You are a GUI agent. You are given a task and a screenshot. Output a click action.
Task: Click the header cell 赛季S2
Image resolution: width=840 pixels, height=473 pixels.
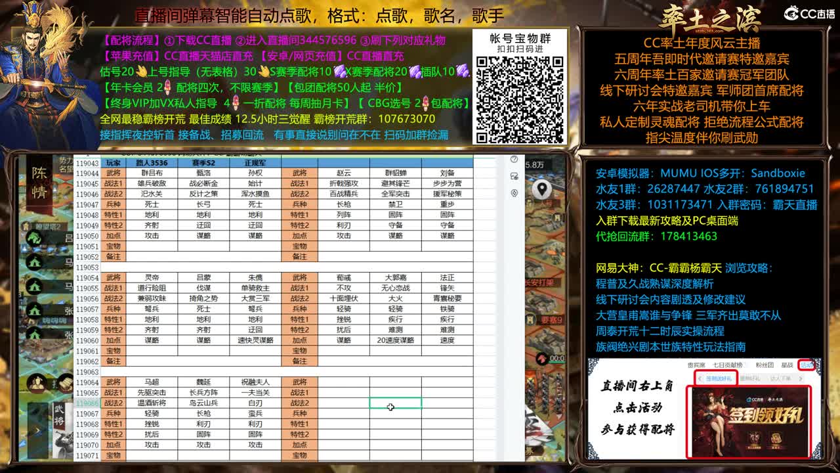[203, 163]
